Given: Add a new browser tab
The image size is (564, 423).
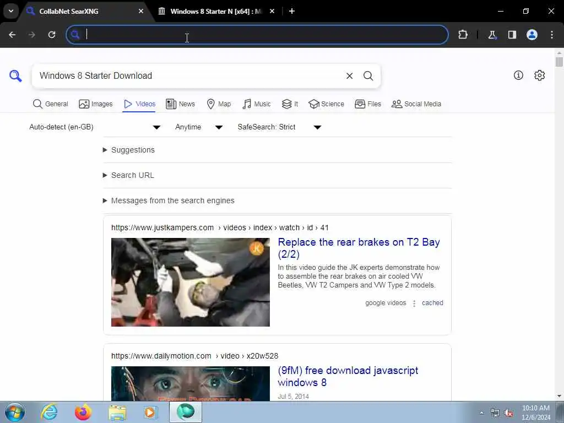Looking at the screenshot, I should (292, 11).
